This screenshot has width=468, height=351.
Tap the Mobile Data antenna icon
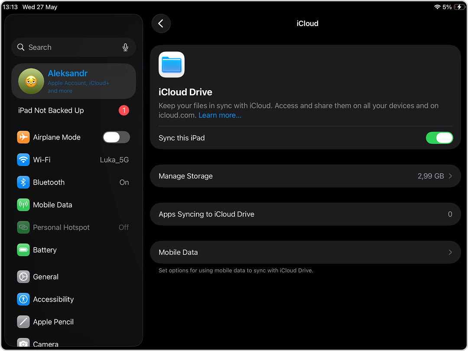pyautogui.click(x=23, y=205)
